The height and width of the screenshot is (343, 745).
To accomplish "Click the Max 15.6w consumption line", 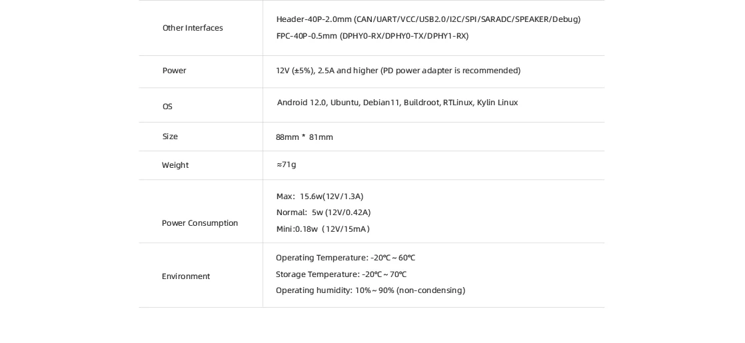I will pyautogui.click(x=319, y=196).
